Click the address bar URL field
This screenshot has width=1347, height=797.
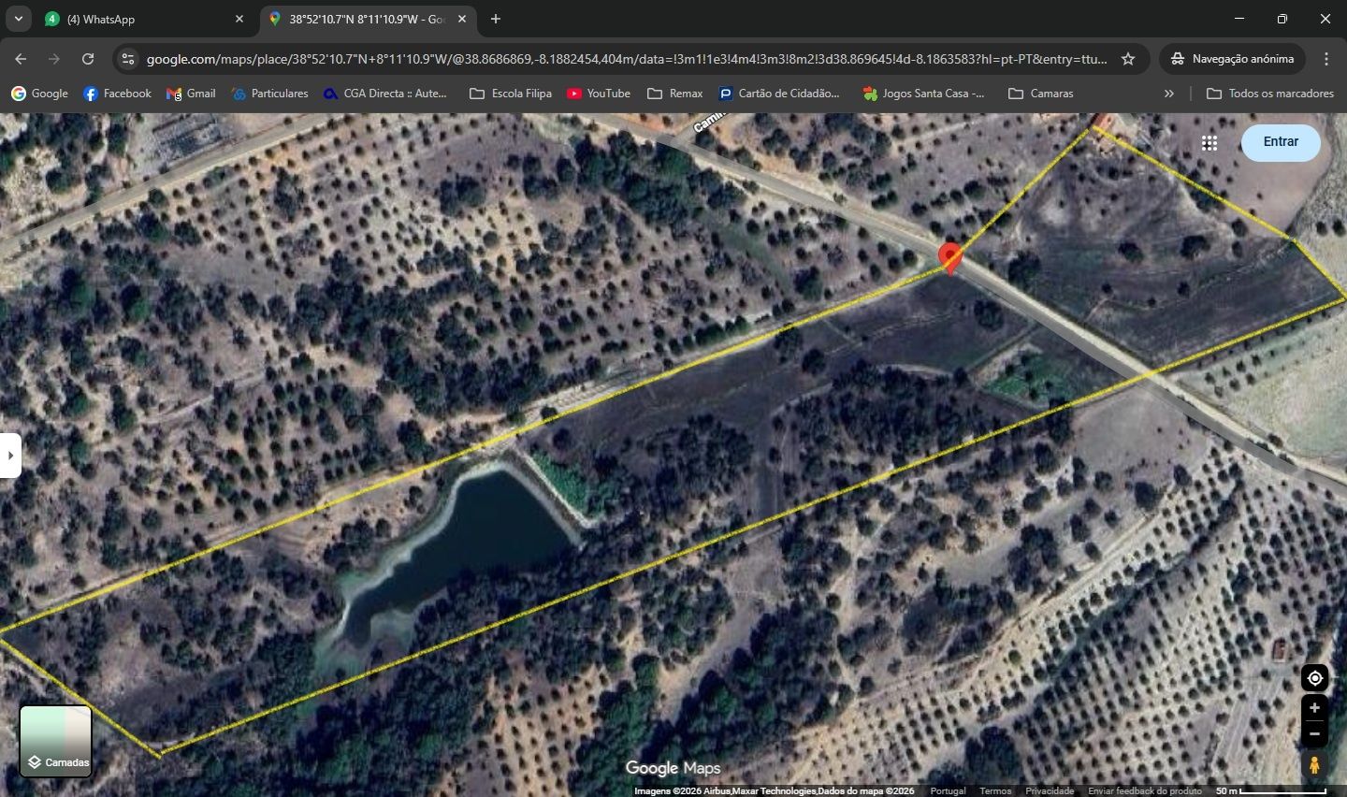coord(627,59)
